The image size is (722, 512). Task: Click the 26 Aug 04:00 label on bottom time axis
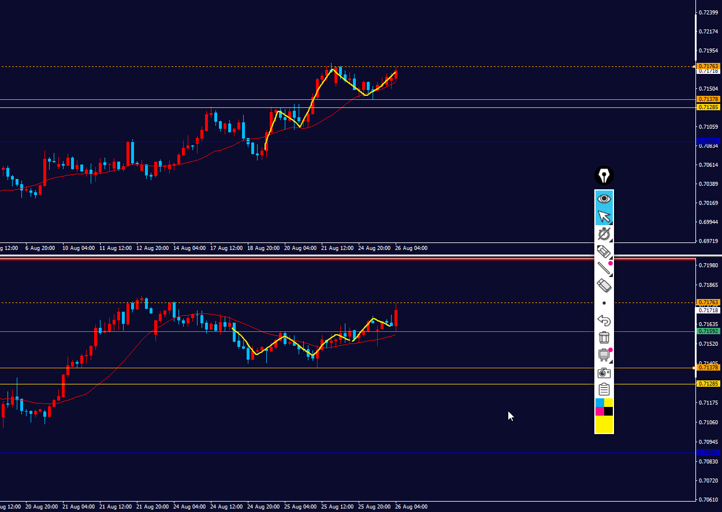(411, 507)
